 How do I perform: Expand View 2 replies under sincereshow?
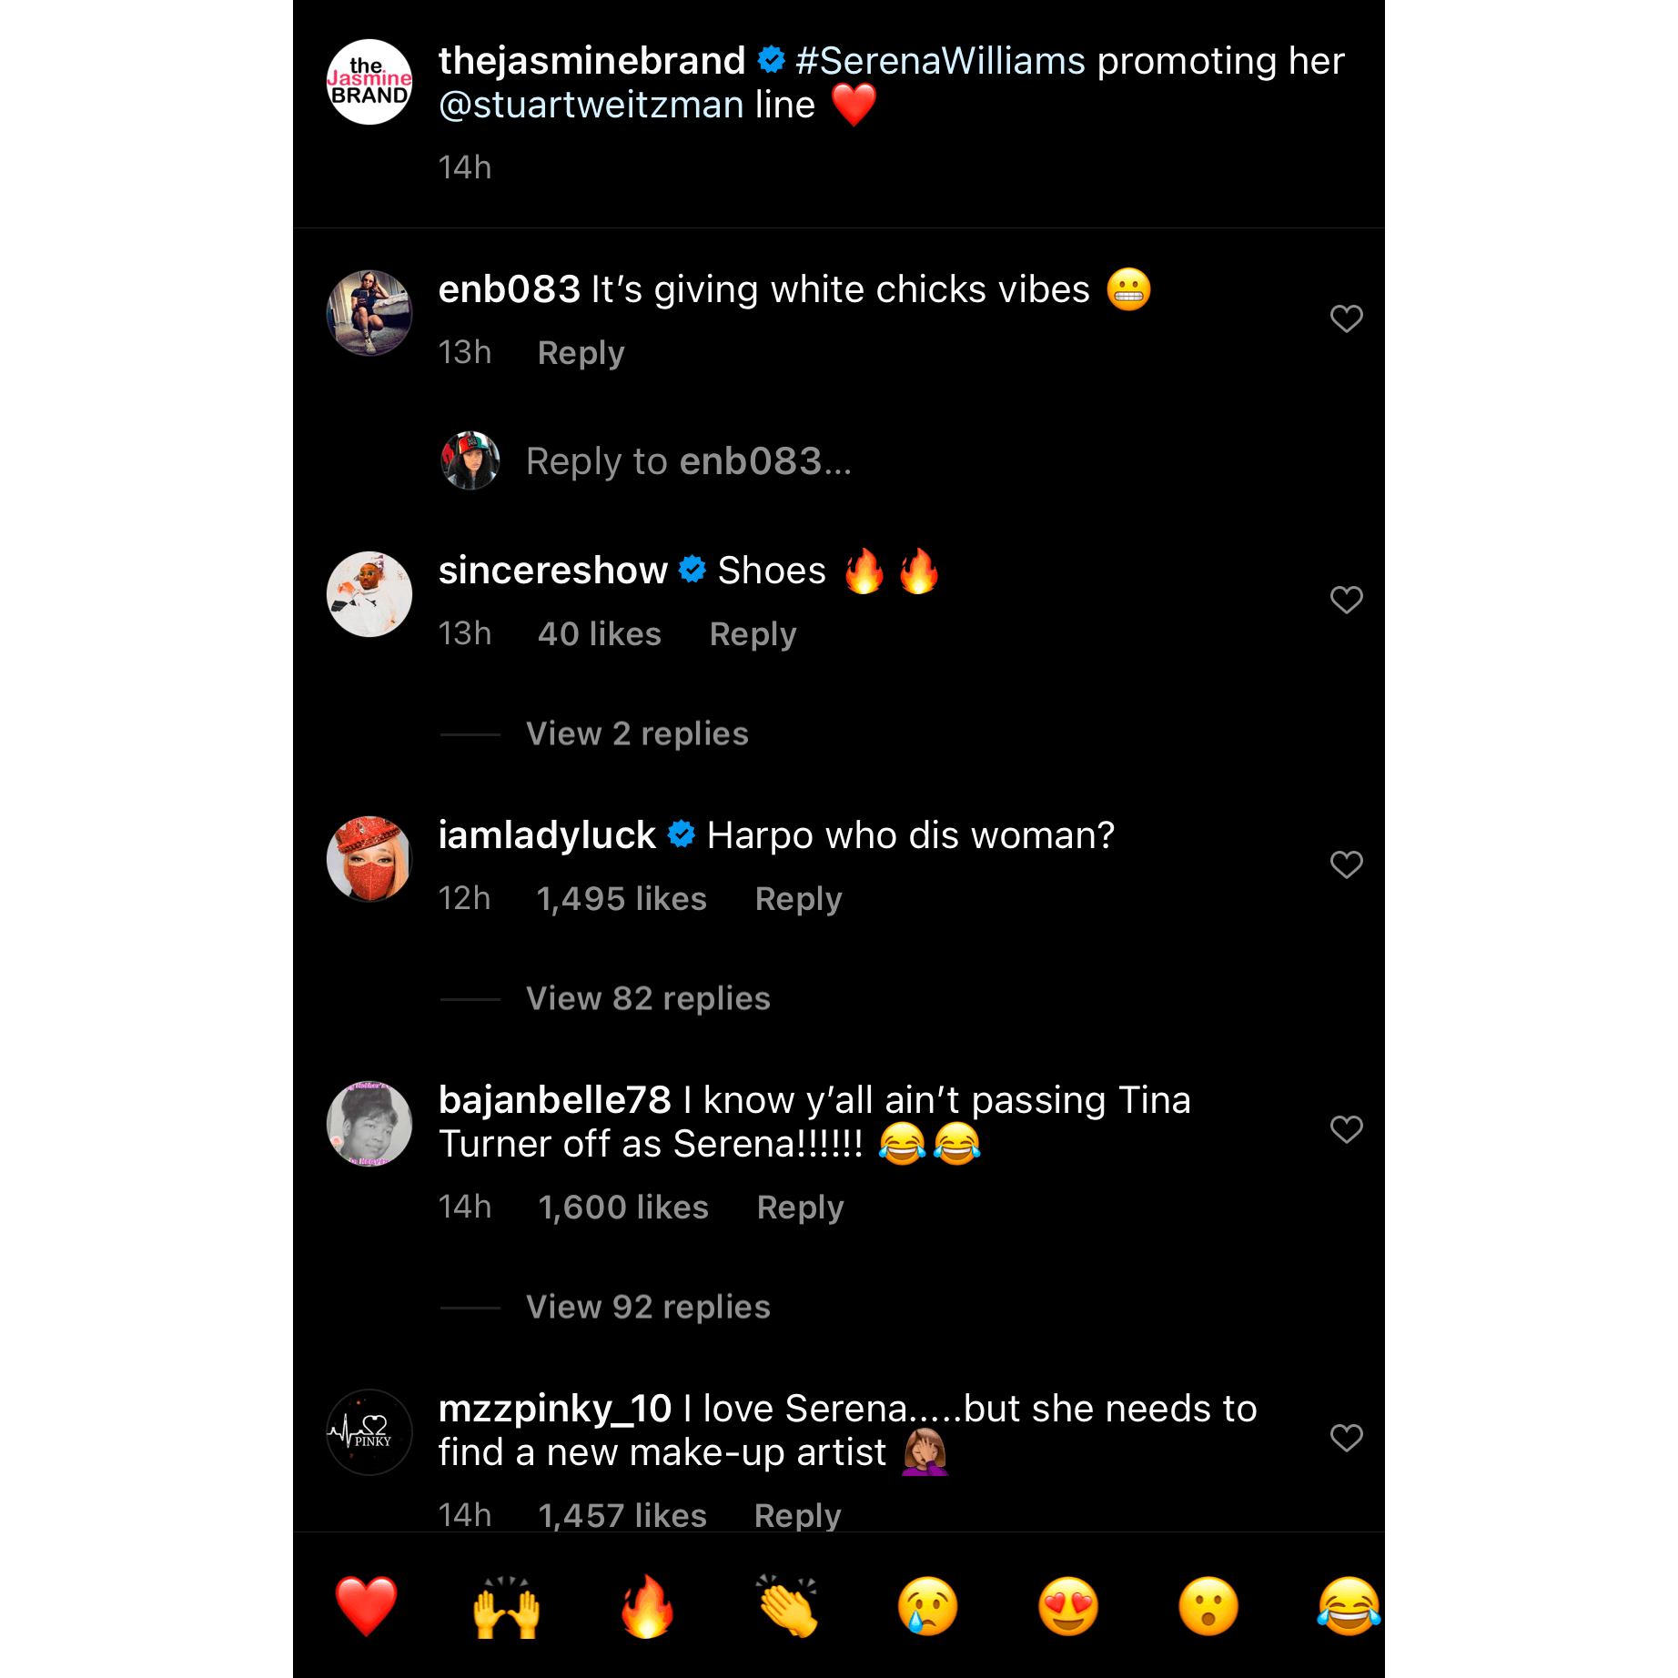(637, 733)
